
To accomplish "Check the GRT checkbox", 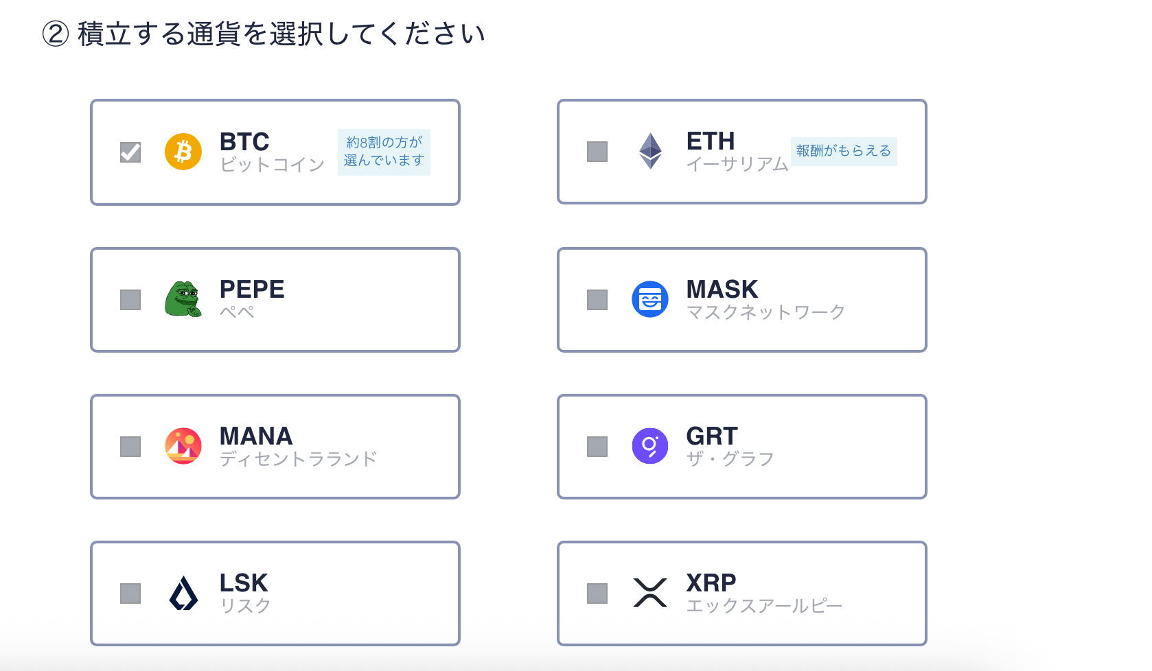I will pos(597,447).
